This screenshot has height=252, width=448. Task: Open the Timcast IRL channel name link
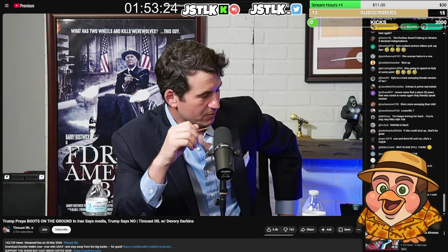point(22,228)
